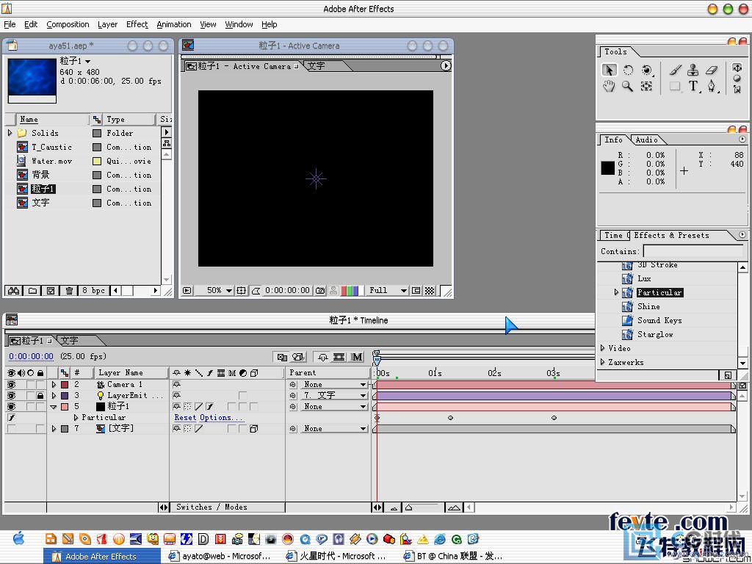Select the Rotation tool
Screen dimensions: 752x564
[628, 70]
